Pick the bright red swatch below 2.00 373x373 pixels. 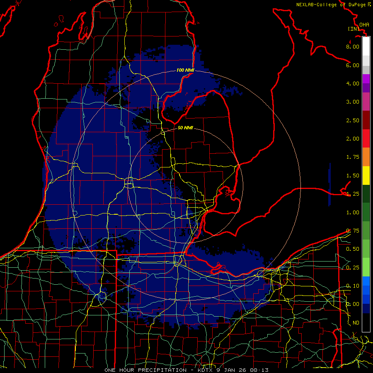366,138
